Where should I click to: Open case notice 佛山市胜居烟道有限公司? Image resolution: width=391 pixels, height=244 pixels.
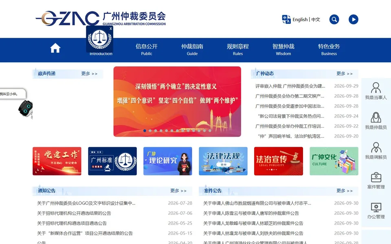coord(257,203)
